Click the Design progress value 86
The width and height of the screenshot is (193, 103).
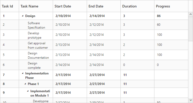point(159,16)
